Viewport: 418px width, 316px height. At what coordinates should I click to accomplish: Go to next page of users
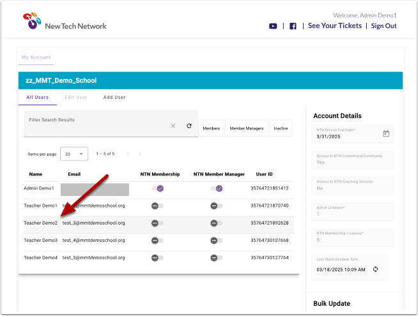[x=140, y=154]
